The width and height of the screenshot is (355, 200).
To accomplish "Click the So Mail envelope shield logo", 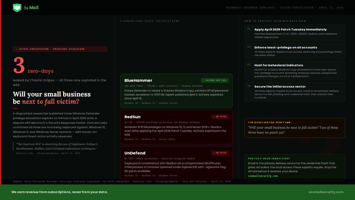I will pyautogui.click(x=17, y=8).
